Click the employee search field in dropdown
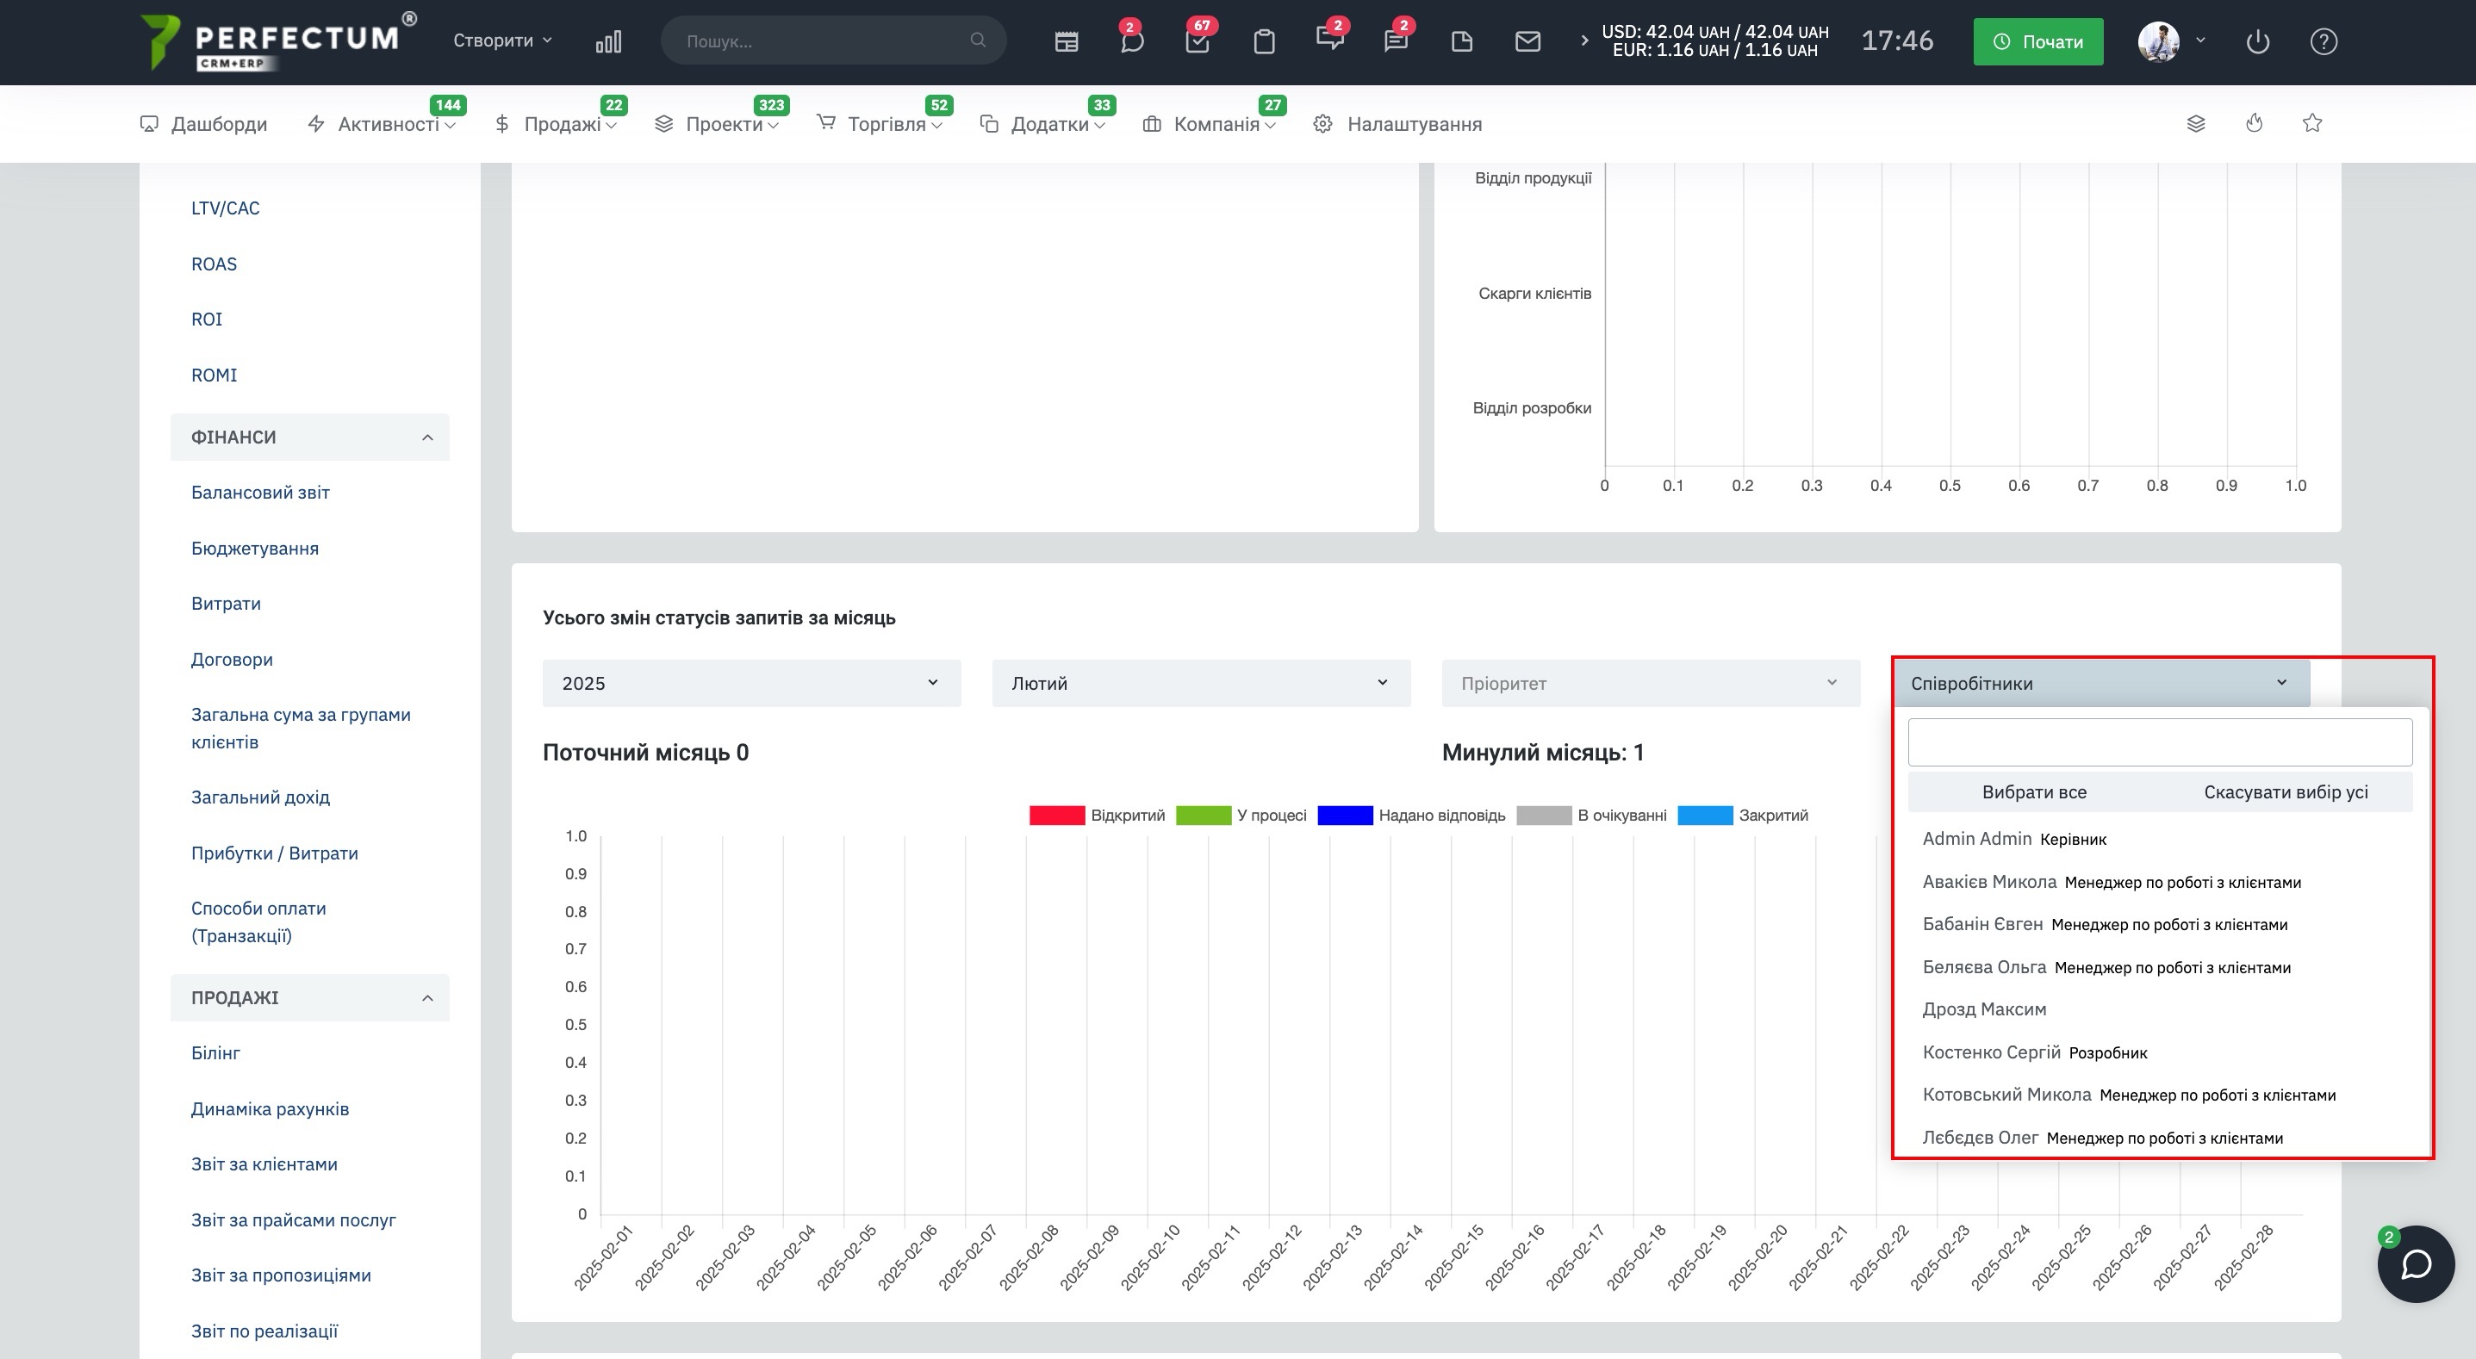Image resolution: width=2476 pixels, height=1359 pixels. pyautogui.click(x=2159, y=742)
